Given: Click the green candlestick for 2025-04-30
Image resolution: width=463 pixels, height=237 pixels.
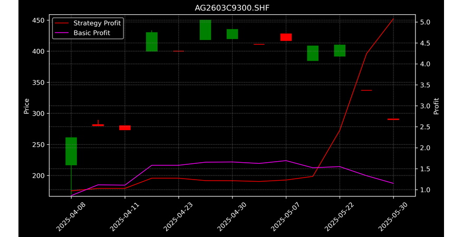Looking at the screenshot, I should [233, 34].
